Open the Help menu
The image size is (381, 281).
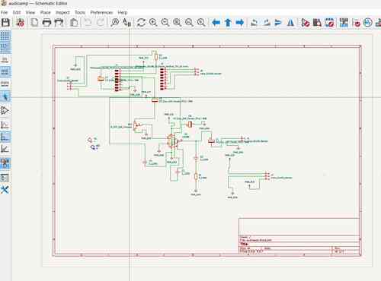tap(123, 12)
